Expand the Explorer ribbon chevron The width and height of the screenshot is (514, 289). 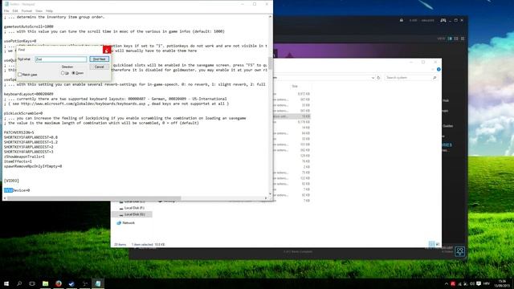(x=434, y=70)
